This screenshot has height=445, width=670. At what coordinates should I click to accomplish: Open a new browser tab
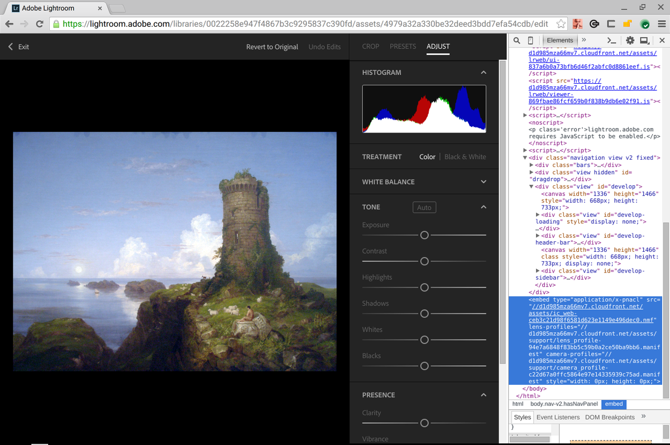[116, 8]
